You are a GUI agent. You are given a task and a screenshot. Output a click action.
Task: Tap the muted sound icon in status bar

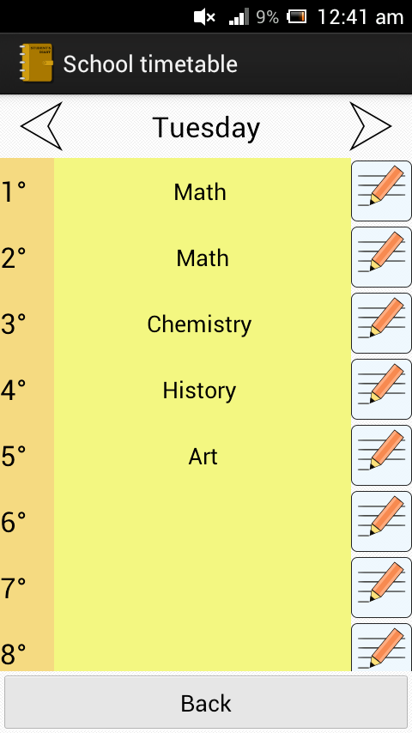click(204, 18)
